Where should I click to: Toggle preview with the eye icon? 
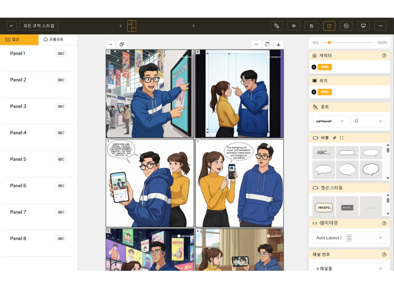[x=294, y=26]
